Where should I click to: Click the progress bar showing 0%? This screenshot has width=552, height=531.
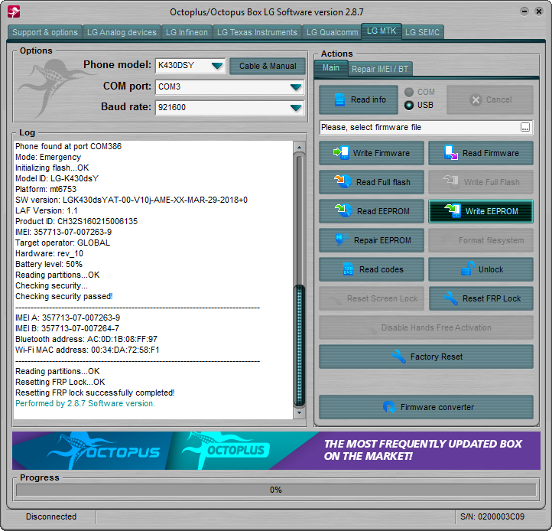click(276, 490)
